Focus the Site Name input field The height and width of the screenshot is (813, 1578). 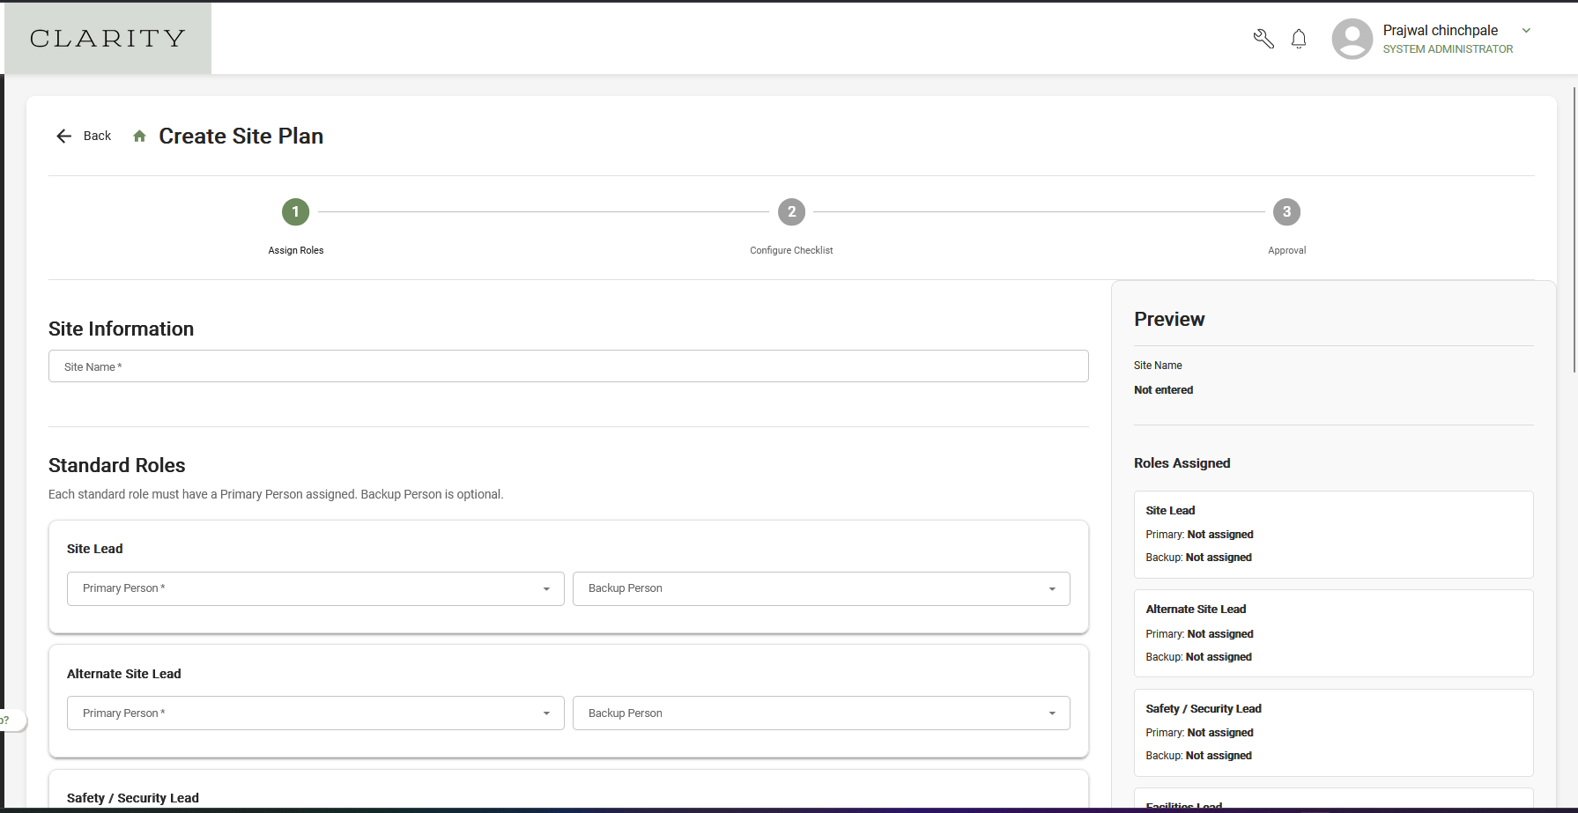[568, 366]
